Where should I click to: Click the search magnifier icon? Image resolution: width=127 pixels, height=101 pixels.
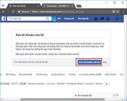(x=47, y=18)
